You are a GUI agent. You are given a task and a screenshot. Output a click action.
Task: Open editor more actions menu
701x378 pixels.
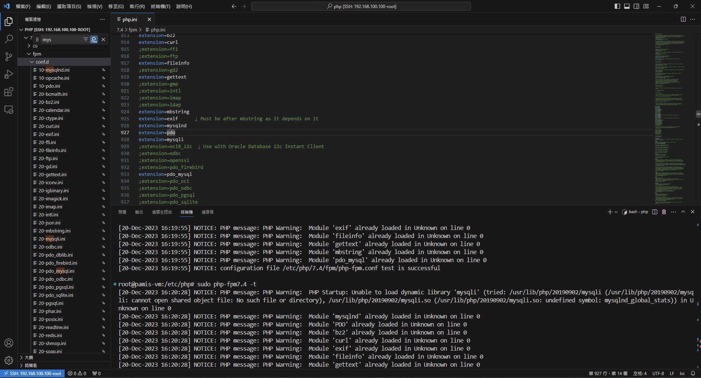[693, 19]
